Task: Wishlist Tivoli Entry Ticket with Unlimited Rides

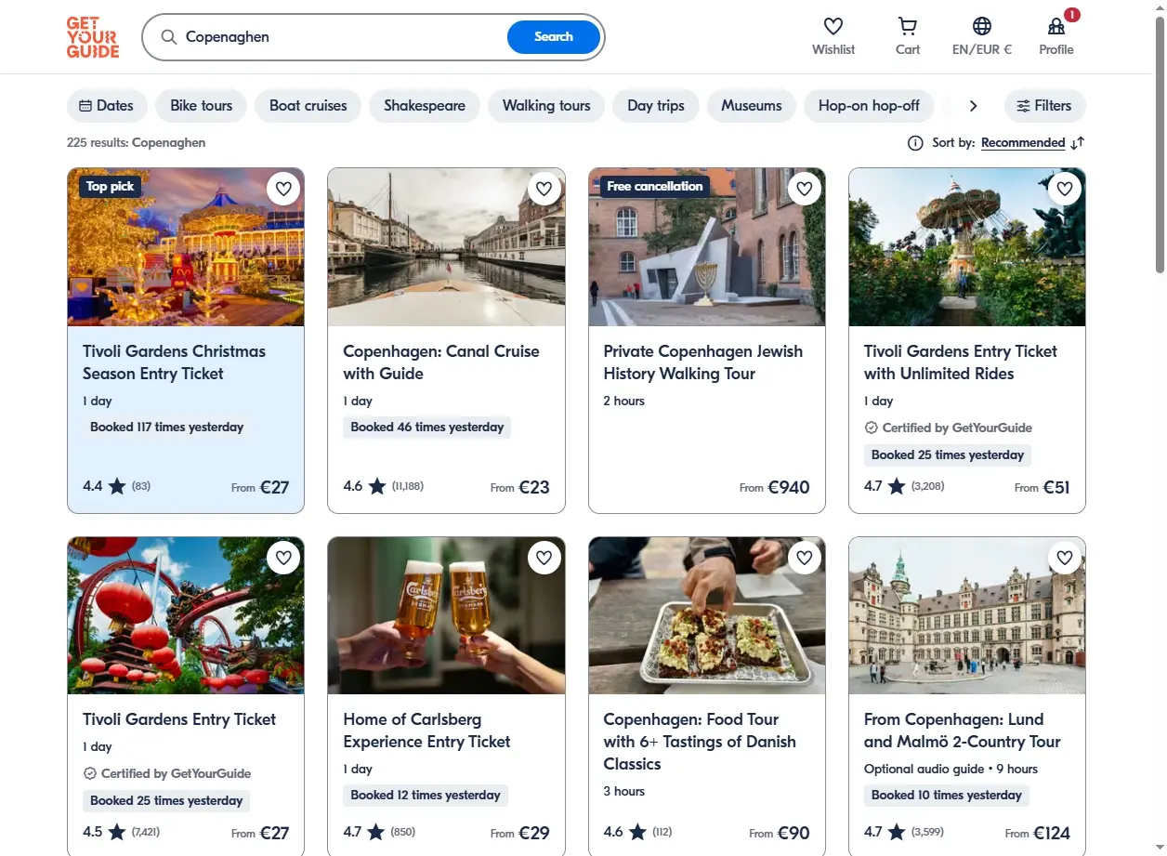Action: (1065, 189)
